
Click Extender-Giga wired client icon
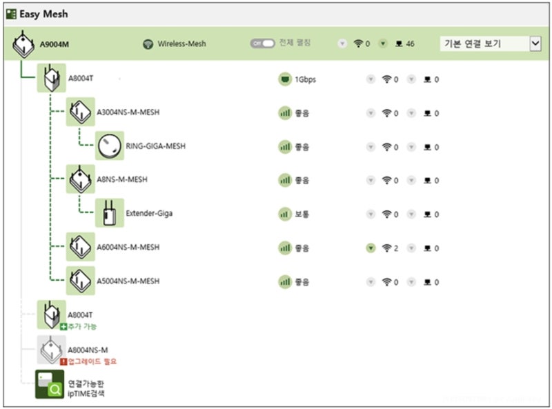point(427,215)
